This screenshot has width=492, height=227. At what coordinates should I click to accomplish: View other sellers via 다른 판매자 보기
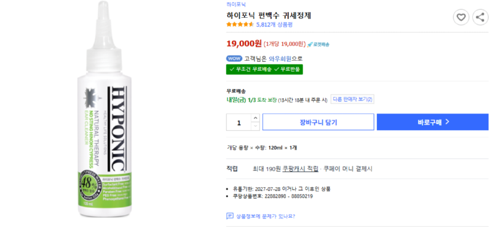352,99
